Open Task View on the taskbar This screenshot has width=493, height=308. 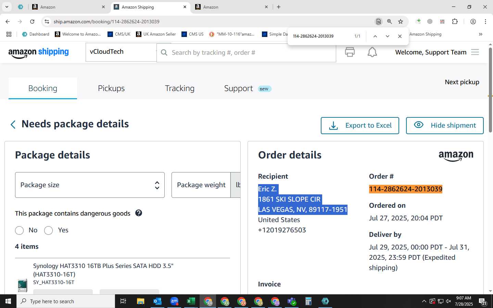coord(123,301)
